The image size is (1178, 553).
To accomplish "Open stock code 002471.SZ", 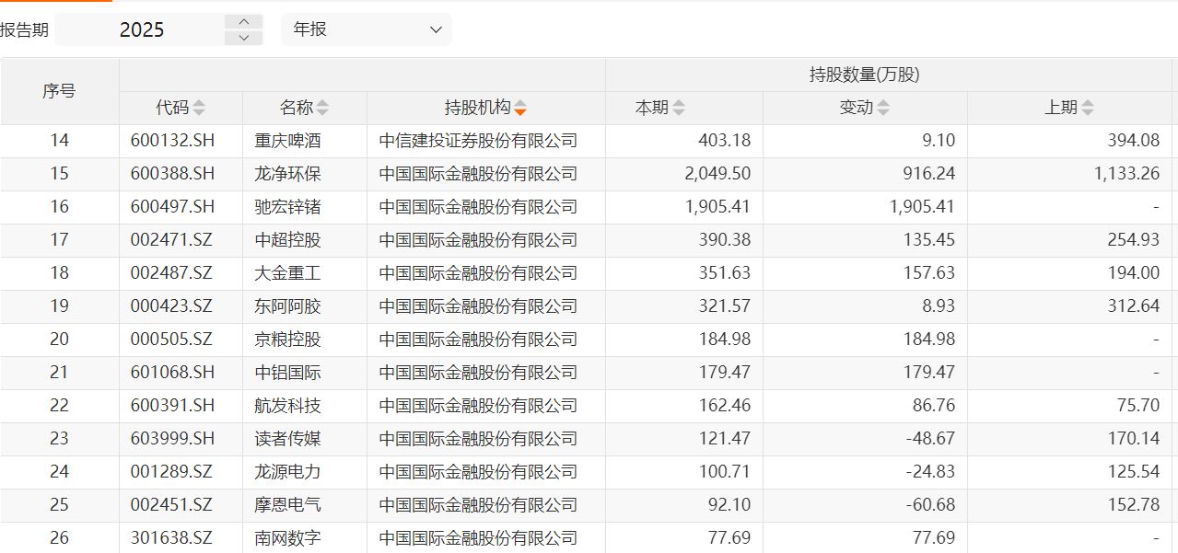I will click(171, 240).
